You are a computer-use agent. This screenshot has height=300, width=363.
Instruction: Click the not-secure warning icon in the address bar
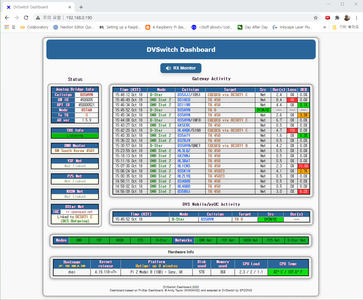point(38,18)
